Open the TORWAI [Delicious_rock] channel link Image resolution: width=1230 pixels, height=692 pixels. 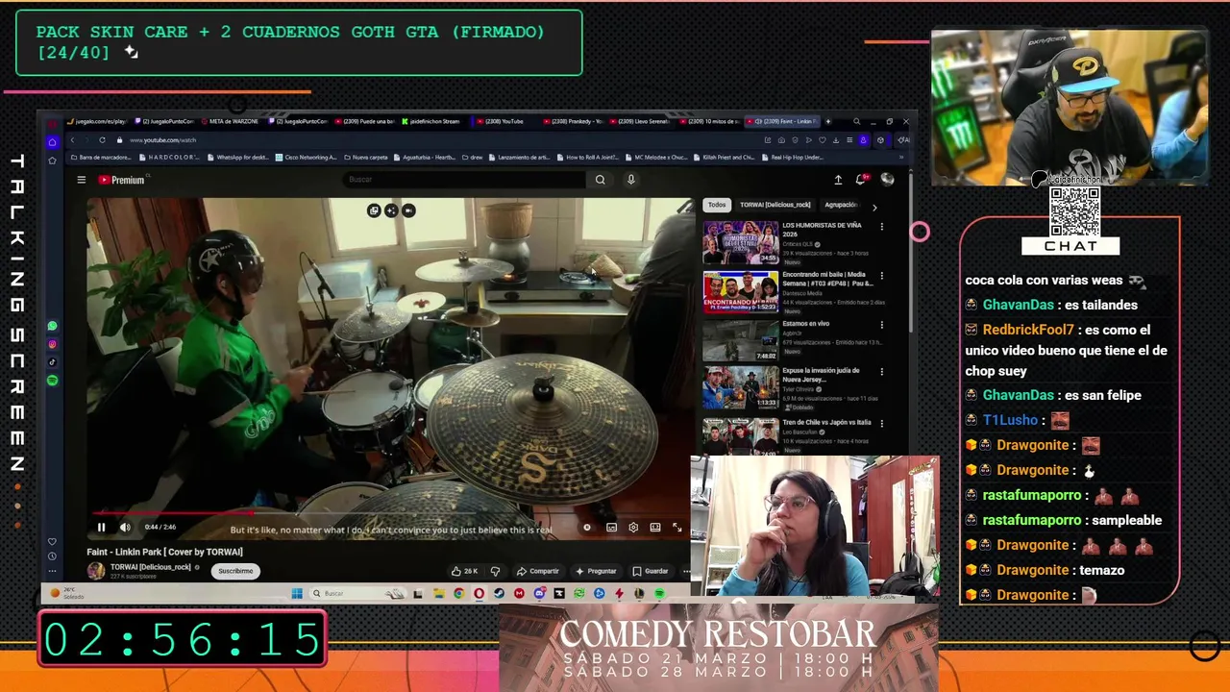click(x=151, y=567)
